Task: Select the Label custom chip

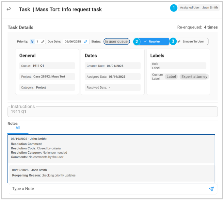Action: click(171, 76)
